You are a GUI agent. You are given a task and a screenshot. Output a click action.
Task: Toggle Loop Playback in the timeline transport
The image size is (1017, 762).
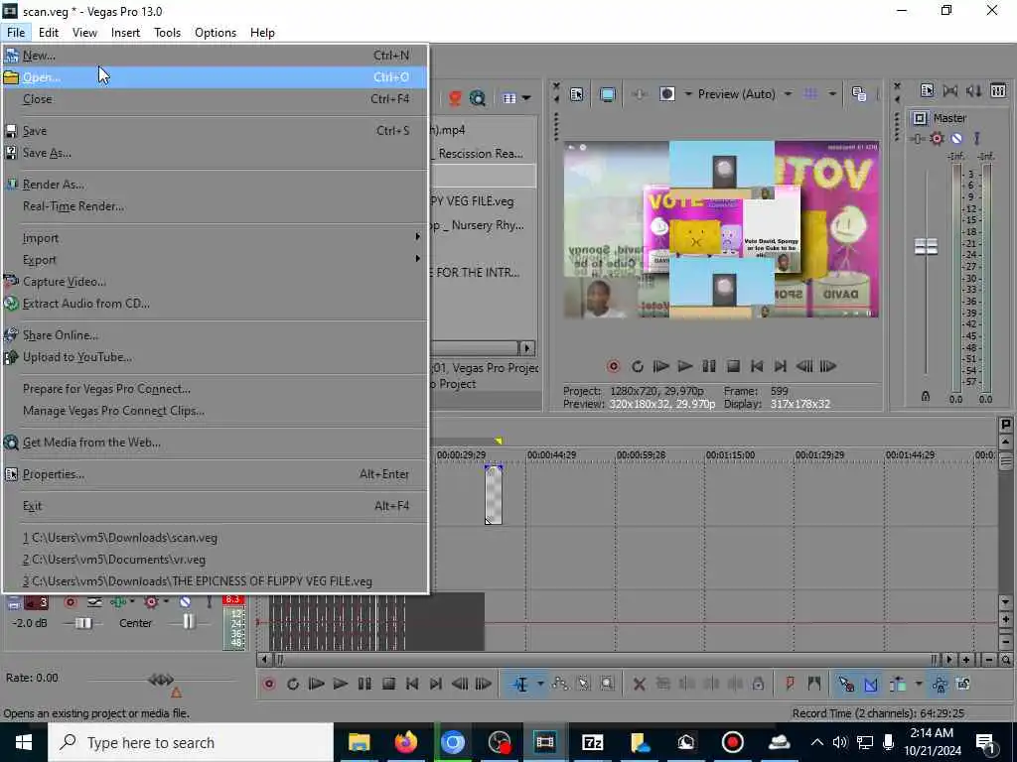tap(293, 684)
